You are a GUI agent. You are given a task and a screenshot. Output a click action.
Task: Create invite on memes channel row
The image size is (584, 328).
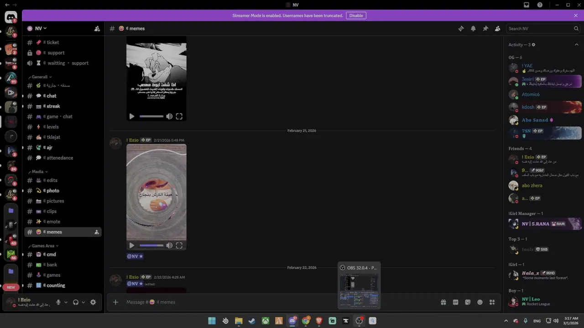96,232
